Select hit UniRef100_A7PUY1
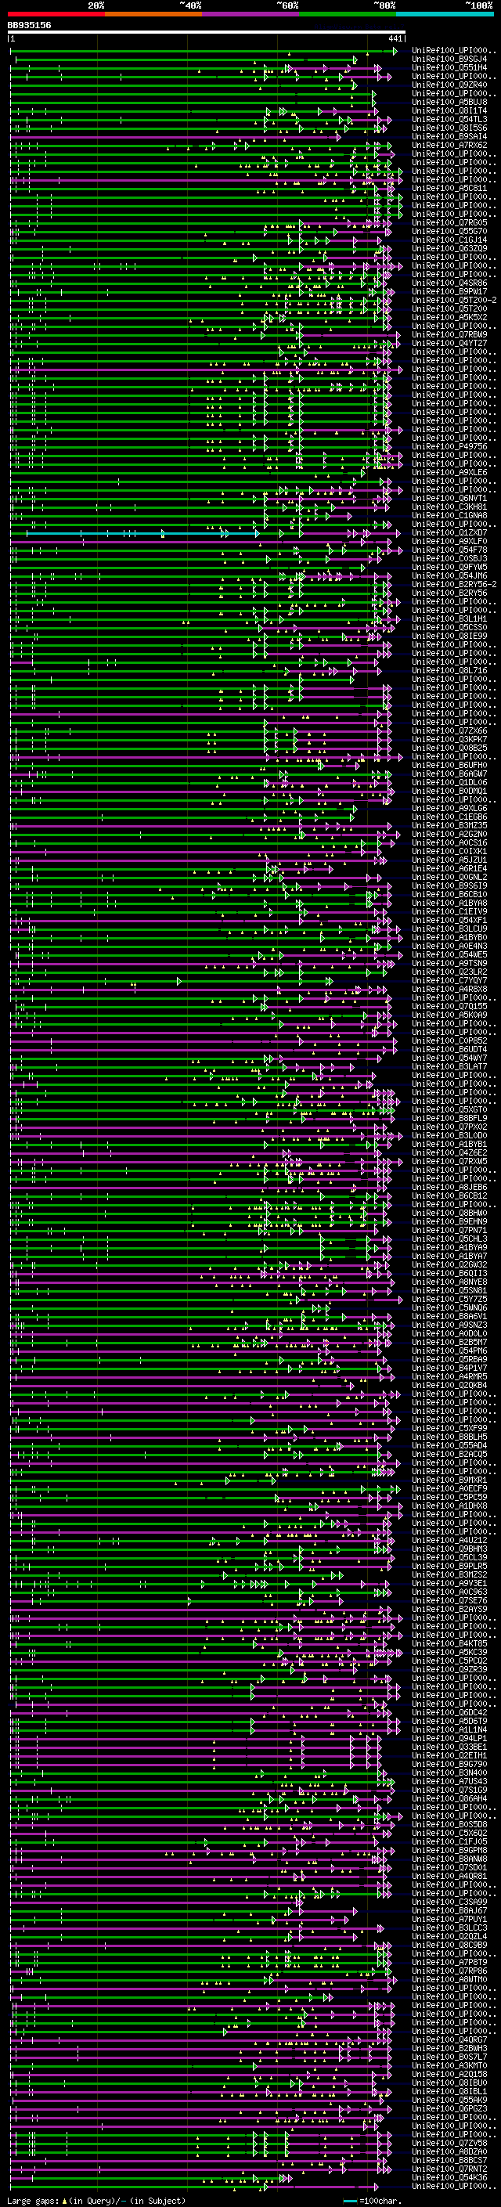501x2207 pixels. coord(449,1919)
